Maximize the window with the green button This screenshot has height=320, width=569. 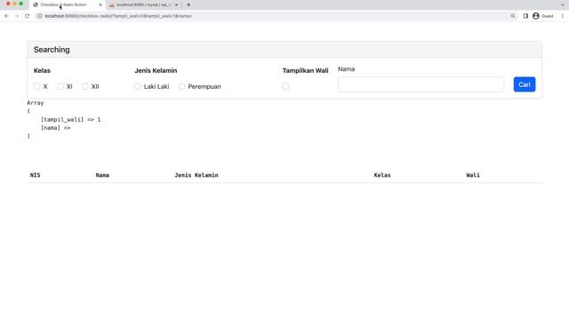pyautogui.click(x=21, y=4)
